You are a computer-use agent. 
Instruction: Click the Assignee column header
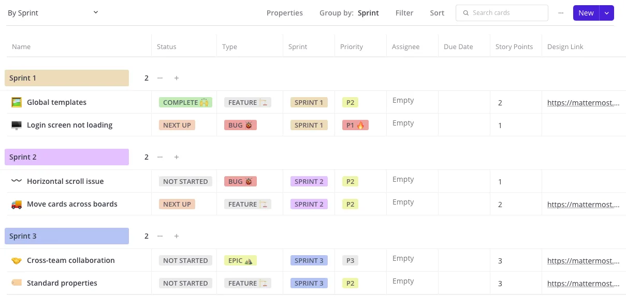click(405, 46)
